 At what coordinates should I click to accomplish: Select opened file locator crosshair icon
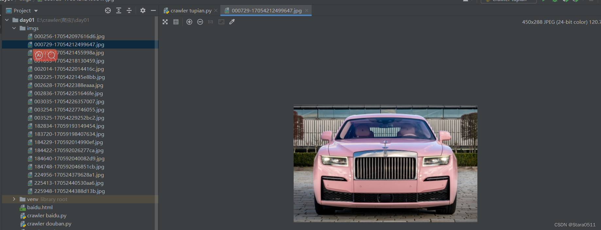coord(108,11)
